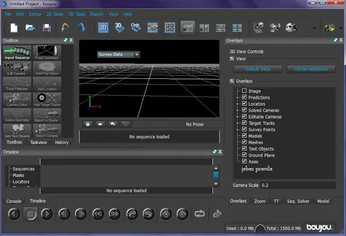Screen dimensions: 346x236
Task: Click the Default View button
Action: tap(258, 69)
